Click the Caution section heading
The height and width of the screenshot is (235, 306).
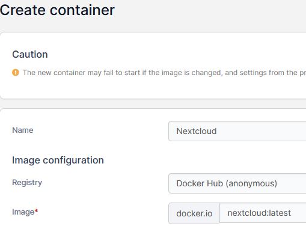pos(30,54)
